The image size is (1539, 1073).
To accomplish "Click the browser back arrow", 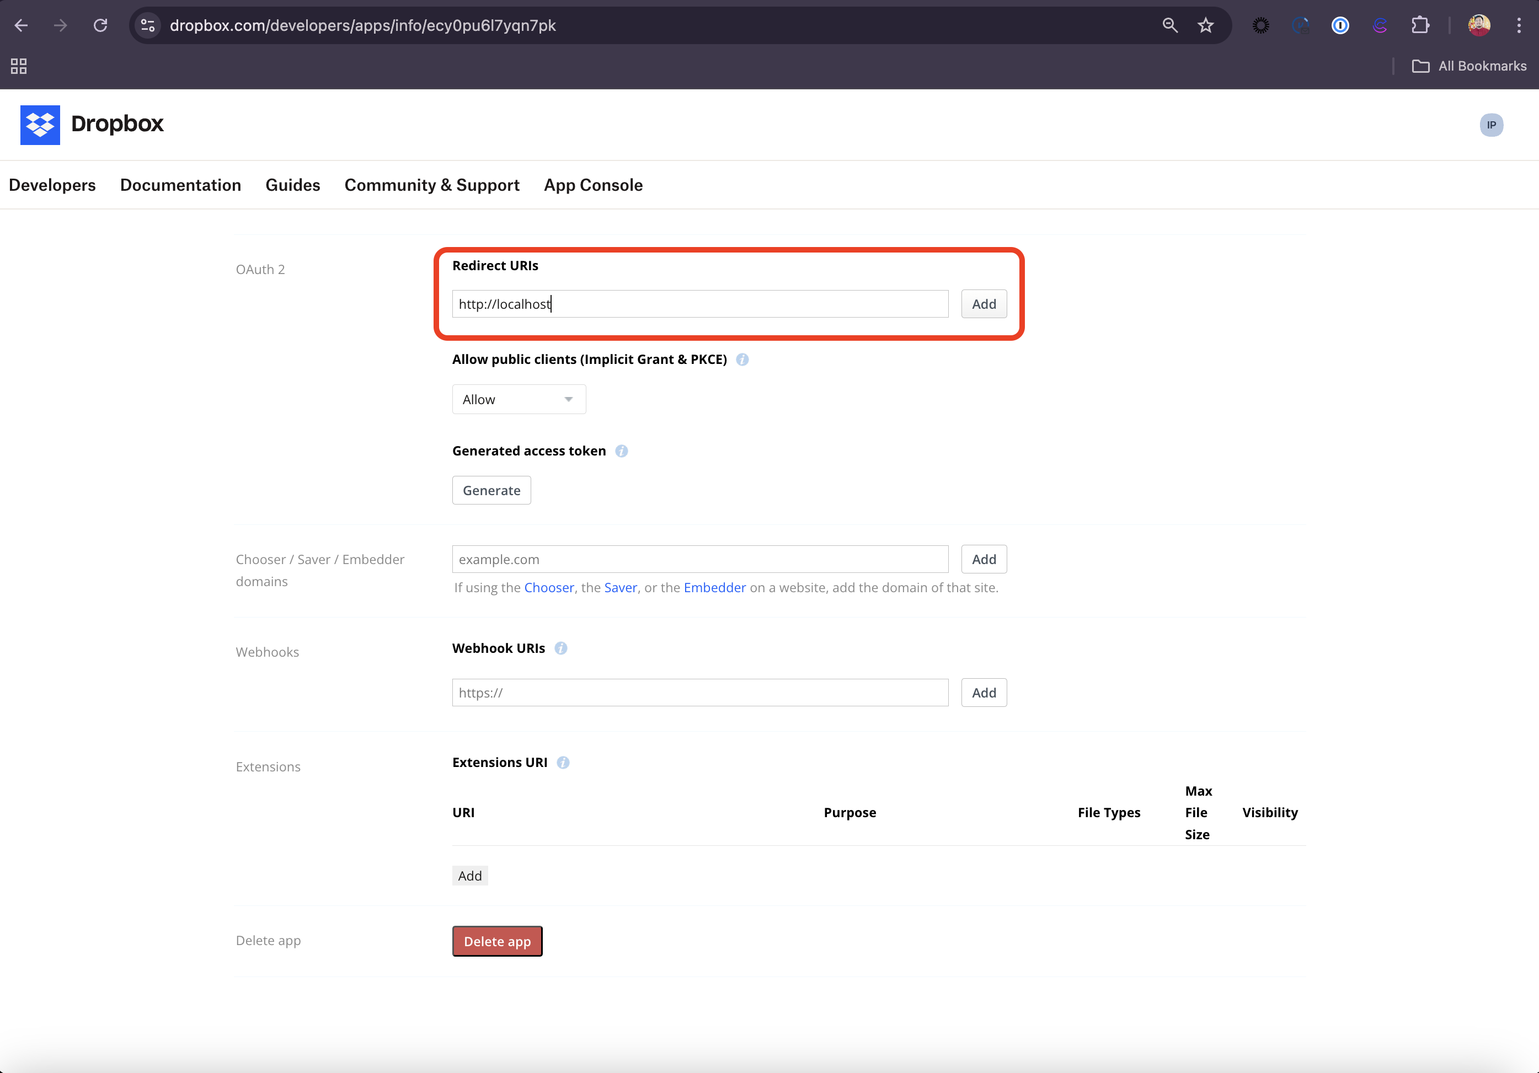I will click(22, 25).
